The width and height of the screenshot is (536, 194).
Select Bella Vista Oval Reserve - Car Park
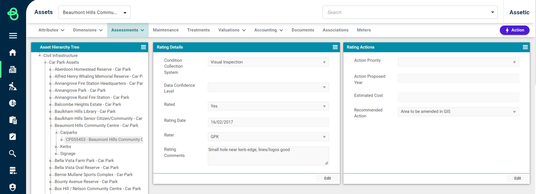coord(87,168)
